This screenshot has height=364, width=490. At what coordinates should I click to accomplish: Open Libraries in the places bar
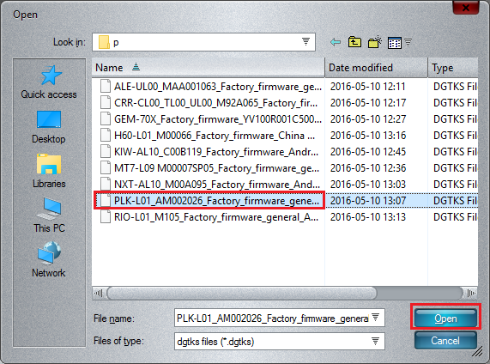click(x=49, y=172)
